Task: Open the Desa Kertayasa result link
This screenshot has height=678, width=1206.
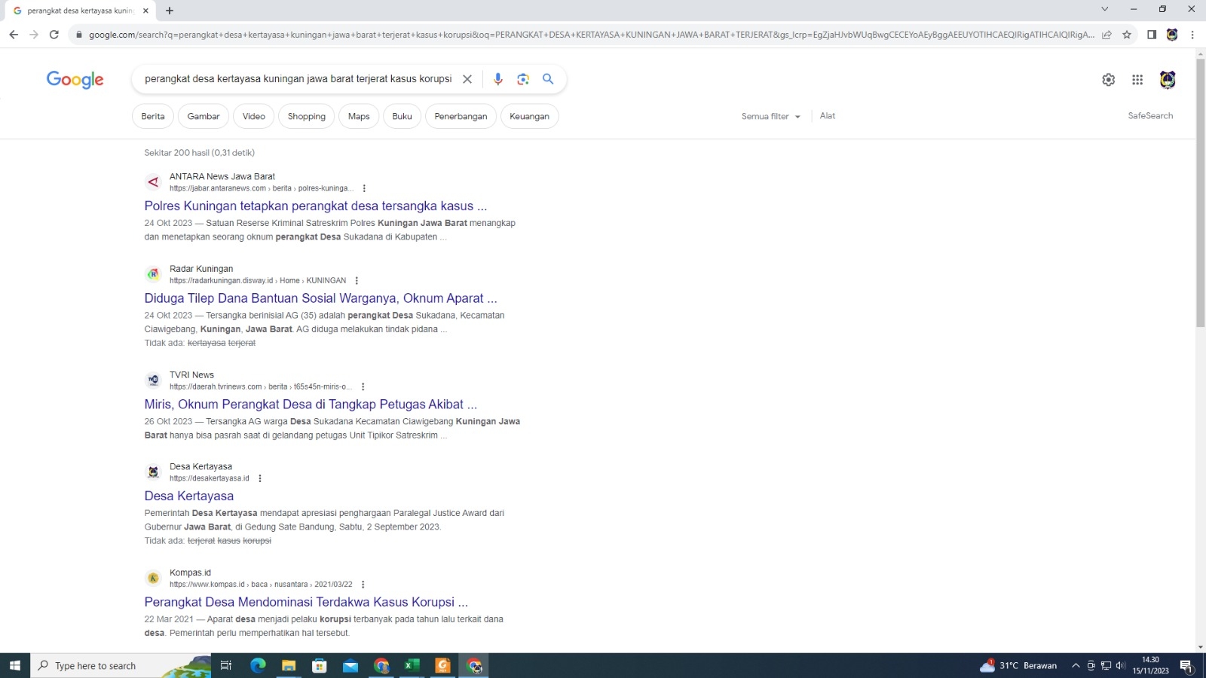Action: coord(189,496)
